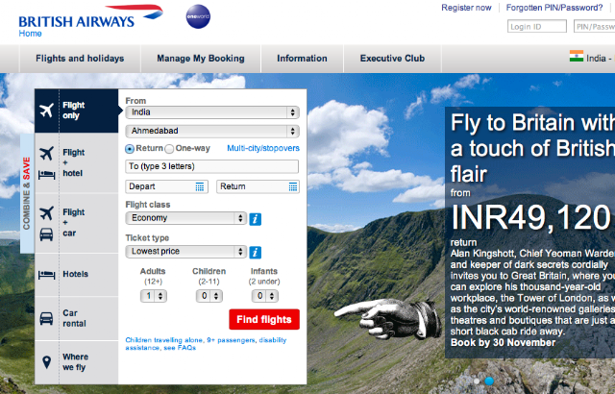Click the Register now link
Viewport: 615px width, 394px height.
(x=466, y=8)
